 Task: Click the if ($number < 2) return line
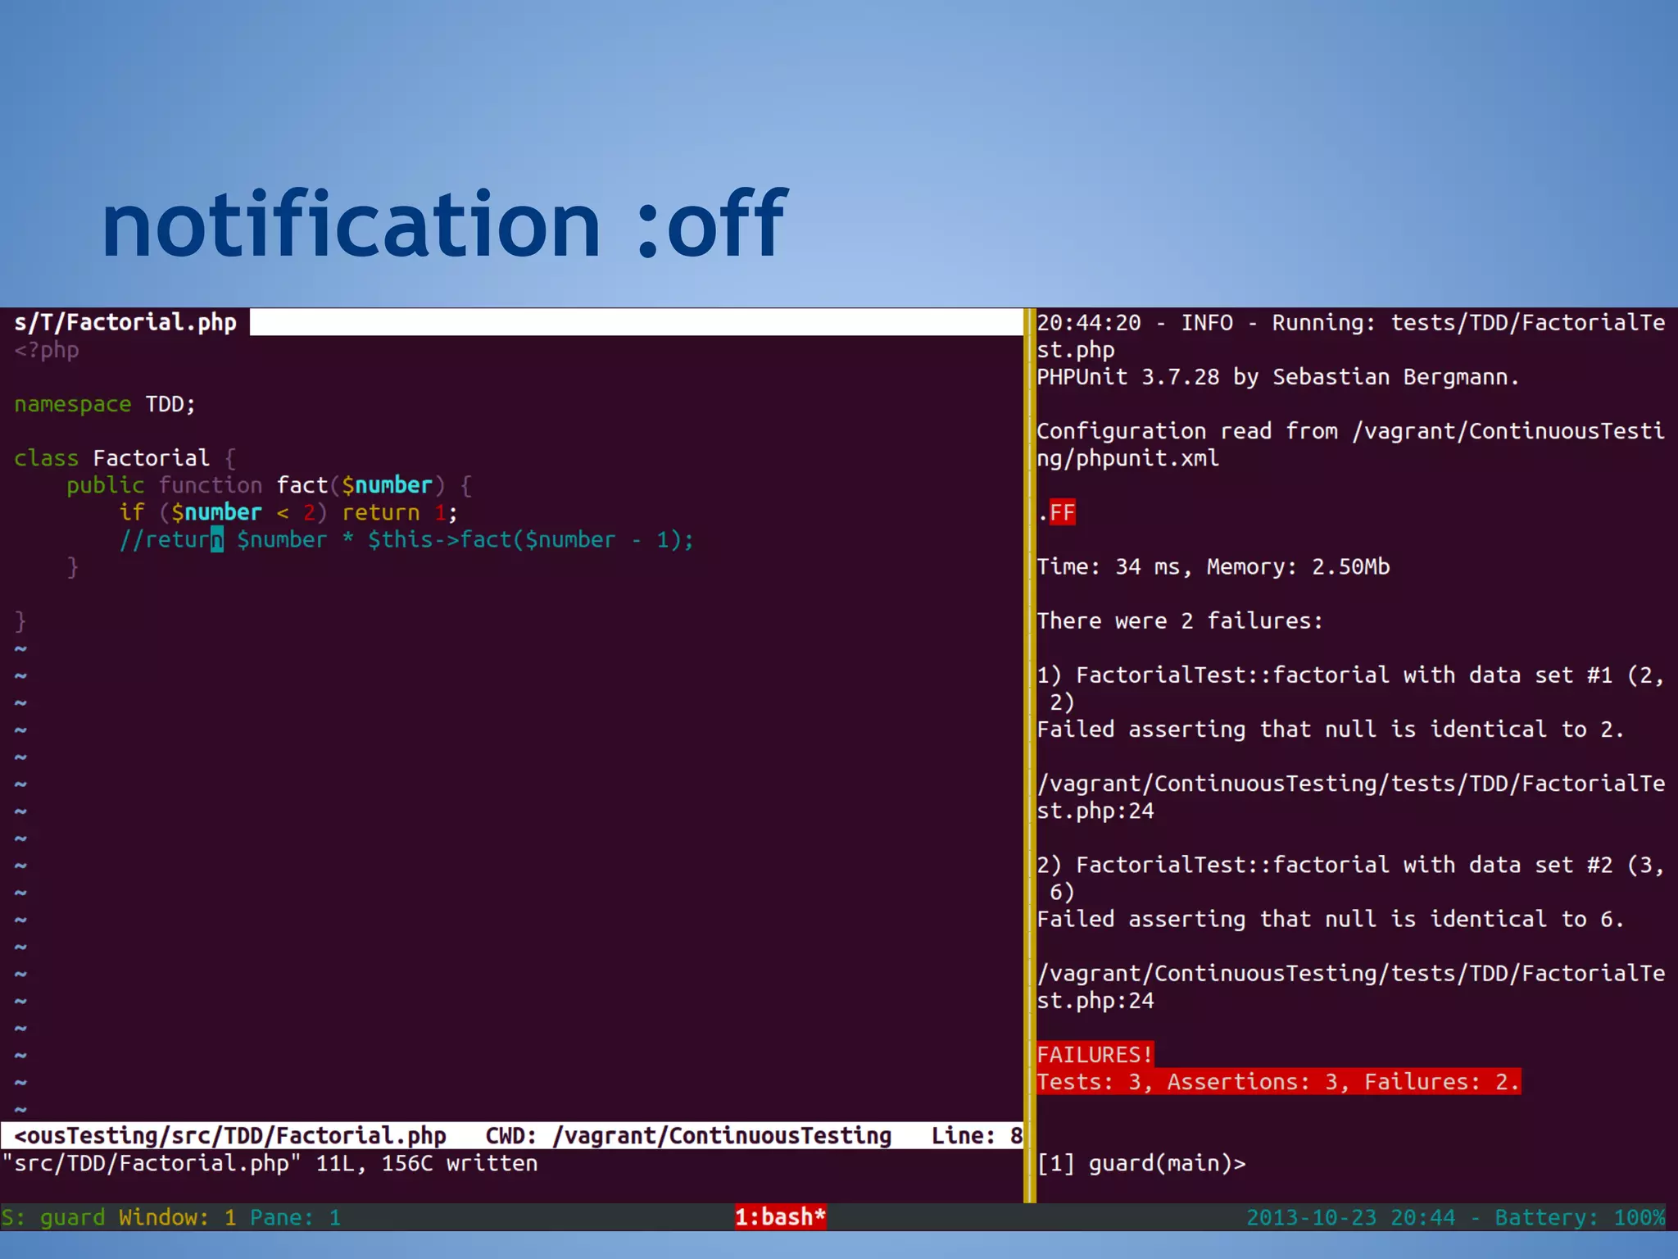tap(288, 512)
